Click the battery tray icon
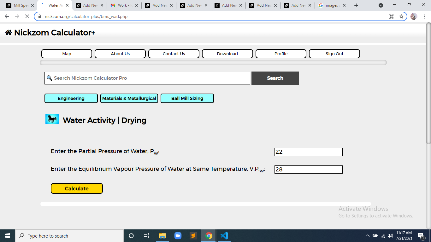Screen dimensions: 431x242 pos(375,236)
